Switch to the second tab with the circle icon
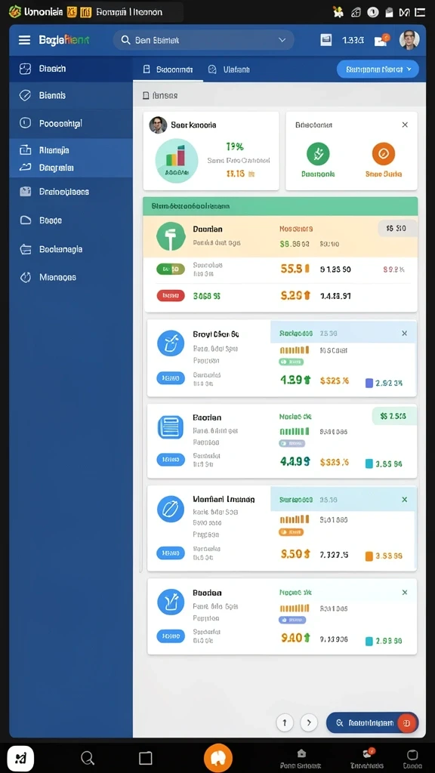This screenshot has width=435, height=773. [229, 69]
